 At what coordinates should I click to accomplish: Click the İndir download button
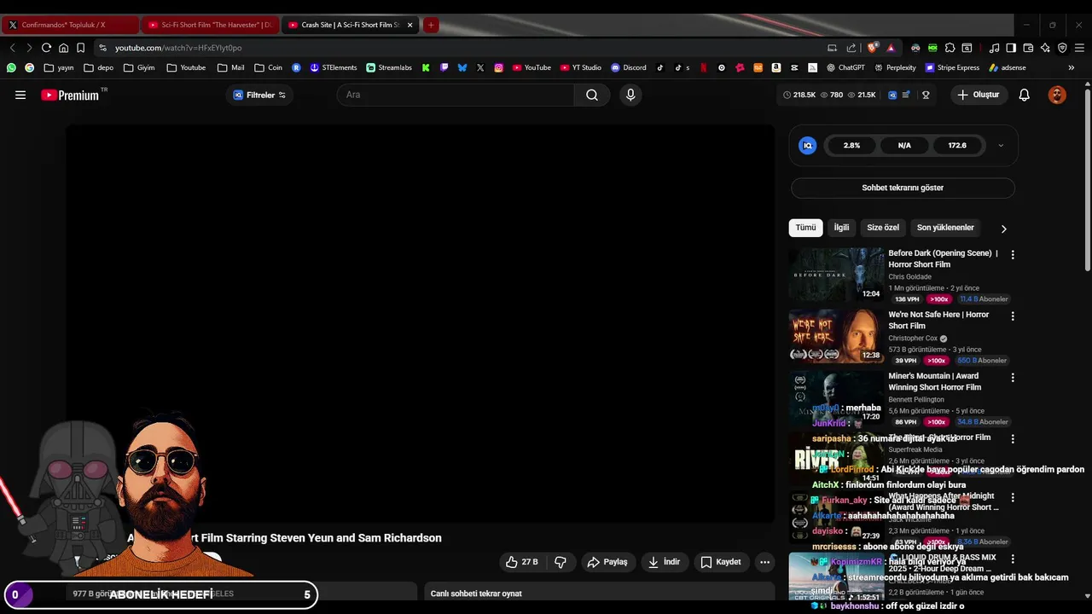(x=664, y=562)
